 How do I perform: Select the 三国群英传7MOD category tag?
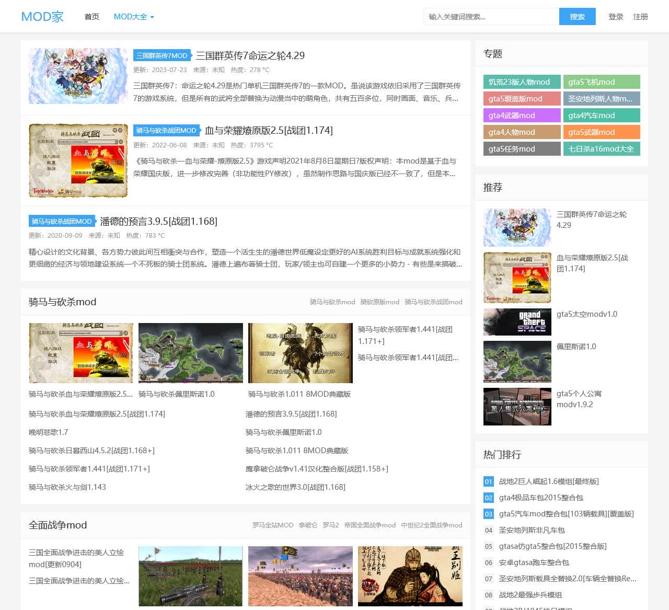162,55
